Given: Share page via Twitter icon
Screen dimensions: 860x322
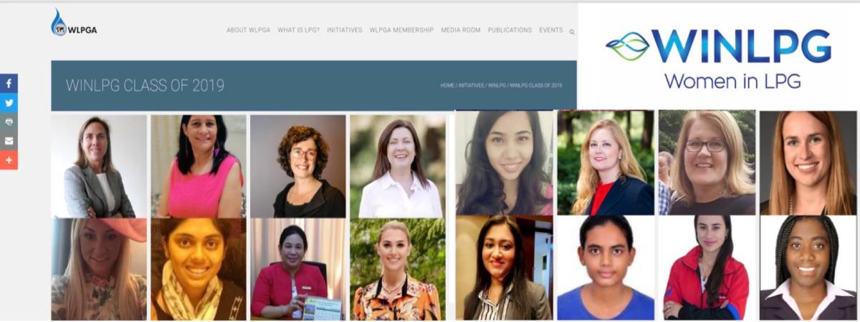Looking at the screenshot, I should pyautogui.click(x=9, y=103).
